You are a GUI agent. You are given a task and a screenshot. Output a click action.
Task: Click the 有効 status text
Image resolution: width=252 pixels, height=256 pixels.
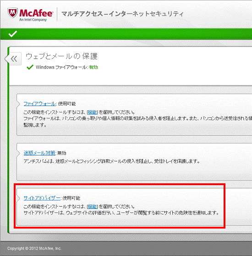(93, 67)
